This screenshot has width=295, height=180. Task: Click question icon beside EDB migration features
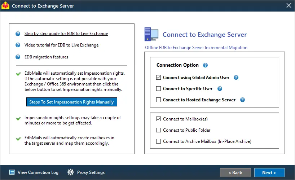18,57
